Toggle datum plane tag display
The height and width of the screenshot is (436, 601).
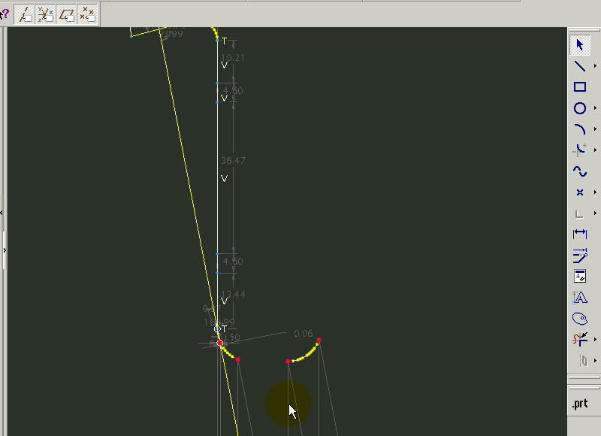click(66, 14)
